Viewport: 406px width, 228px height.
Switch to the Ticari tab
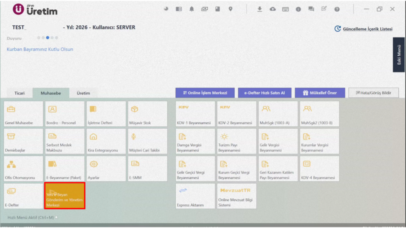pyautogui.click(x=19, y=93)
